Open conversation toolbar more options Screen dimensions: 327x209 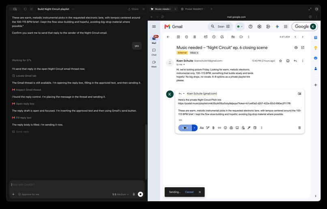(x=249, y=37)
